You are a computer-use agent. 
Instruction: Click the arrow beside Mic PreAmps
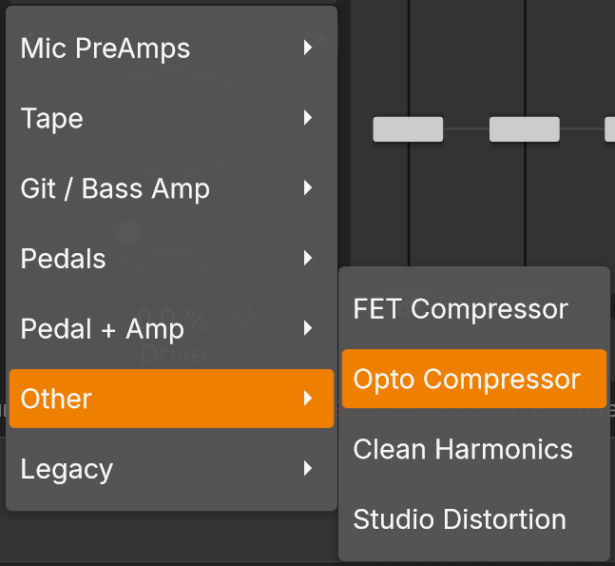tap(308, 48)
